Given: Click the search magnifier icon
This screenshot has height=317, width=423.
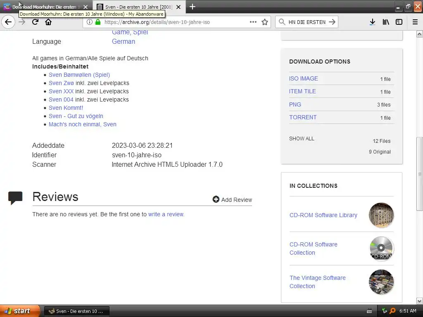Looking at the screenshot, I should tap(282, 22).
